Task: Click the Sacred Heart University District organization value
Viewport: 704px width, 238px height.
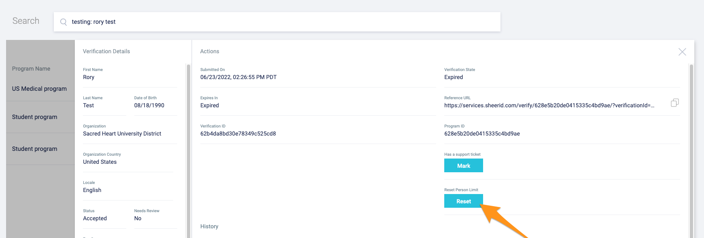Action: click(122, 134)
